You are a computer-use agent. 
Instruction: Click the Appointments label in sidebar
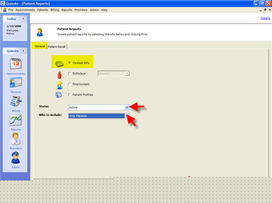coord(16,73)
